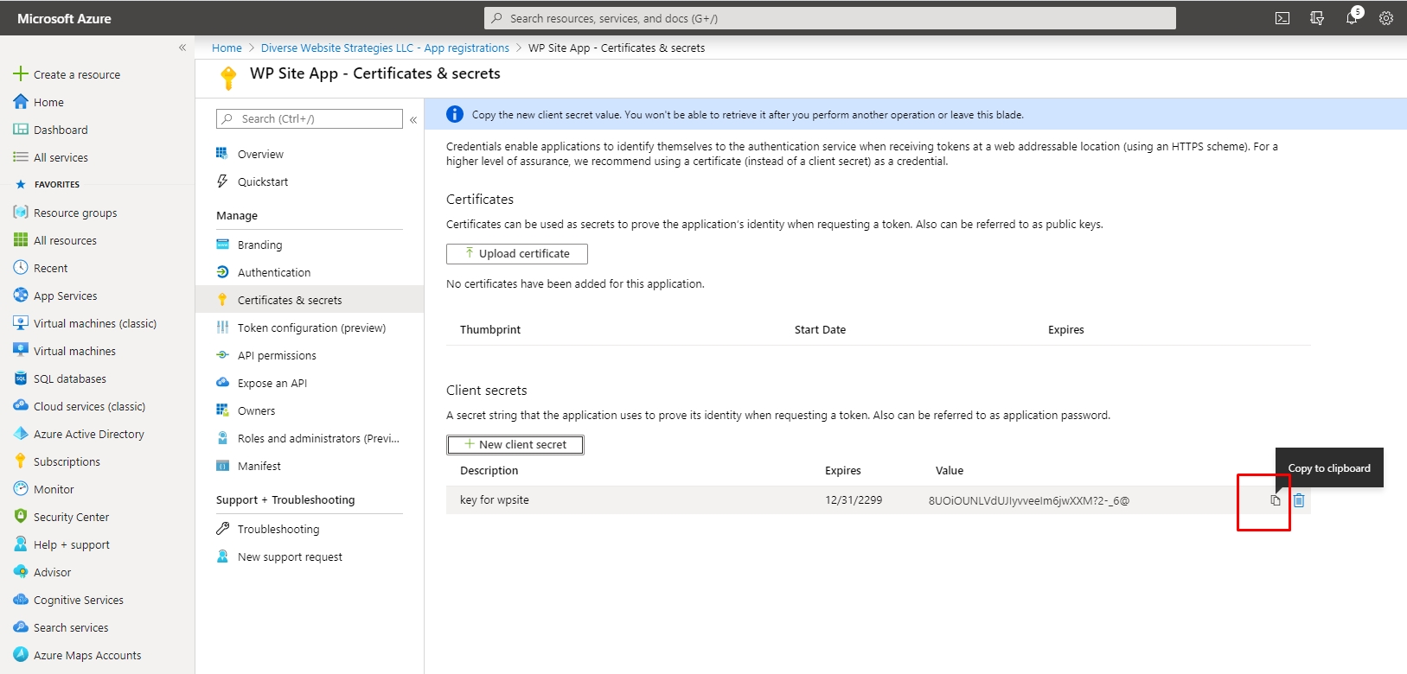Click the Monitor gauge icon

pyautogui.click(x=21, y=489)
